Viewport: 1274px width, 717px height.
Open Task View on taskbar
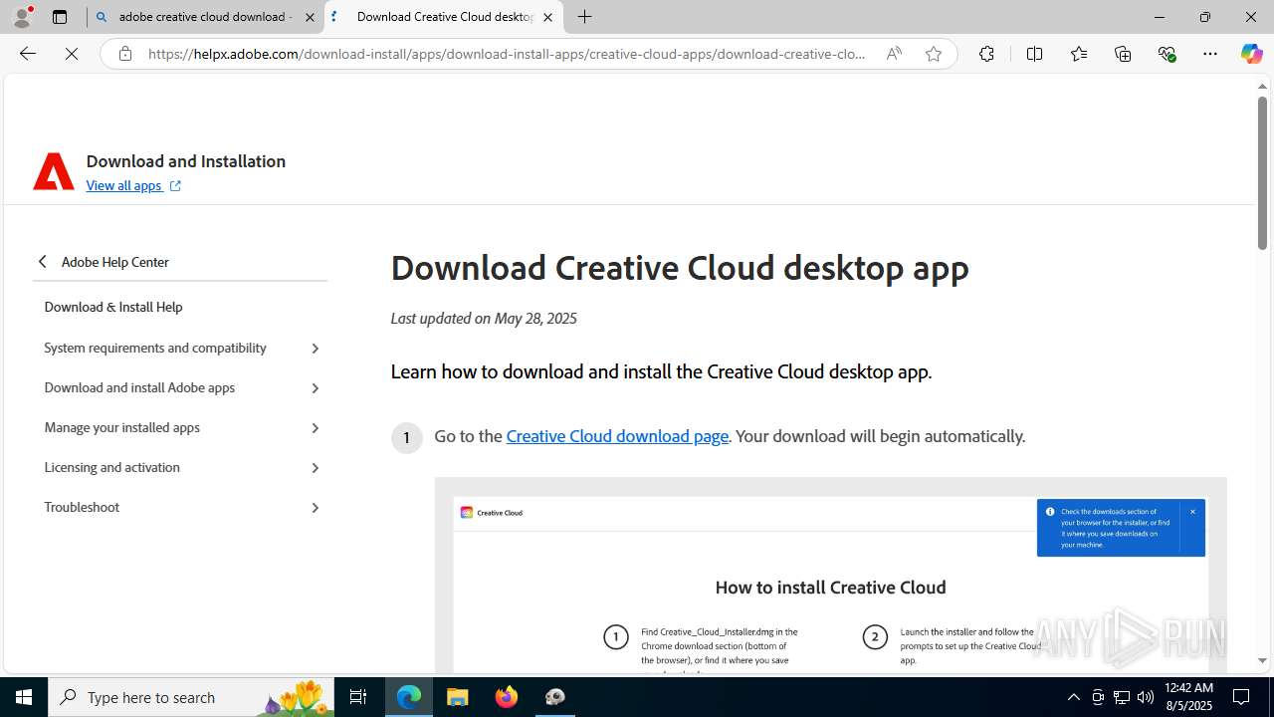[358, 697]
